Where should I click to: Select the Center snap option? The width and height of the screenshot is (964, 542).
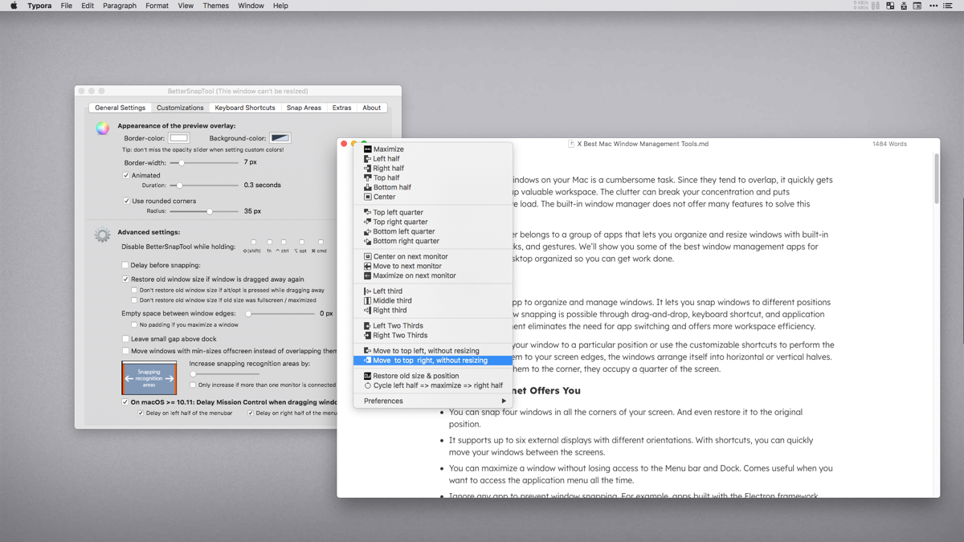(x=432, y=197)
